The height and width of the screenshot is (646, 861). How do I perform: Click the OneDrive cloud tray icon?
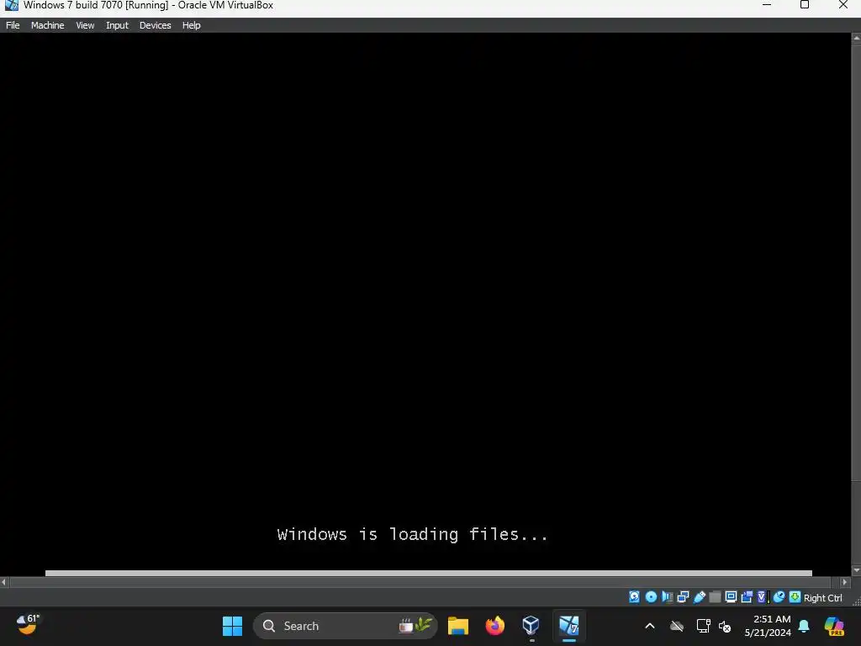(x=677, y=626)
